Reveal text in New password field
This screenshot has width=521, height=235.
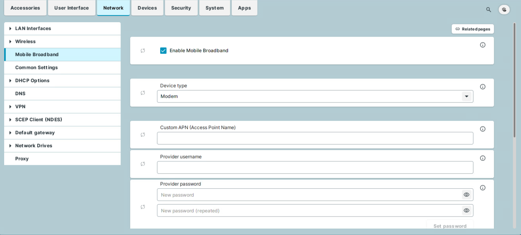pos(466,195)
